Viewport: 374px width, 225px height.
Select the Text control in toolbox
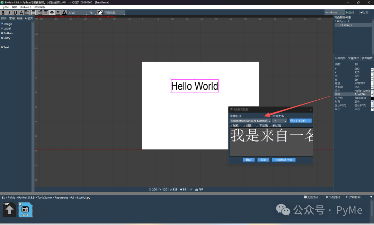click(5, 47)
